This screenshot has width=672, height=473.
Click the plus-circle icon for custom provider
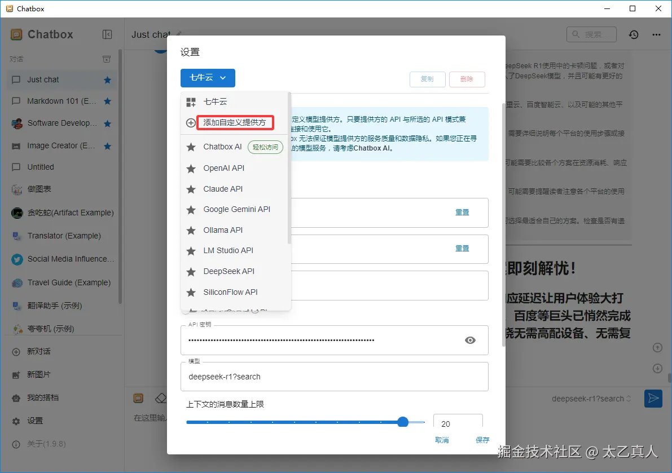click(191, 123)
